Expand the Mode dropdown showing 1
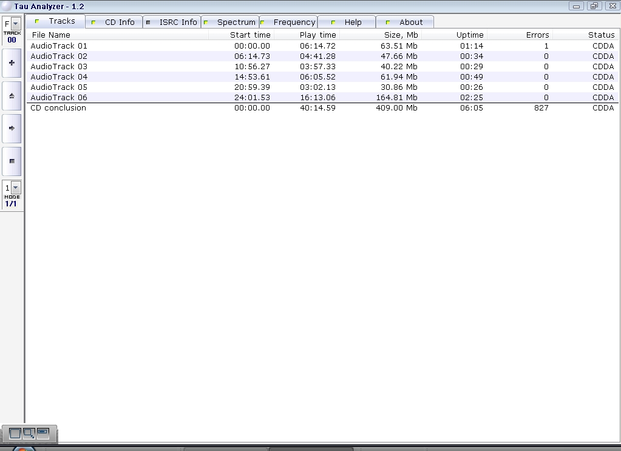The image size is (621, 451). tap(16, 188)
